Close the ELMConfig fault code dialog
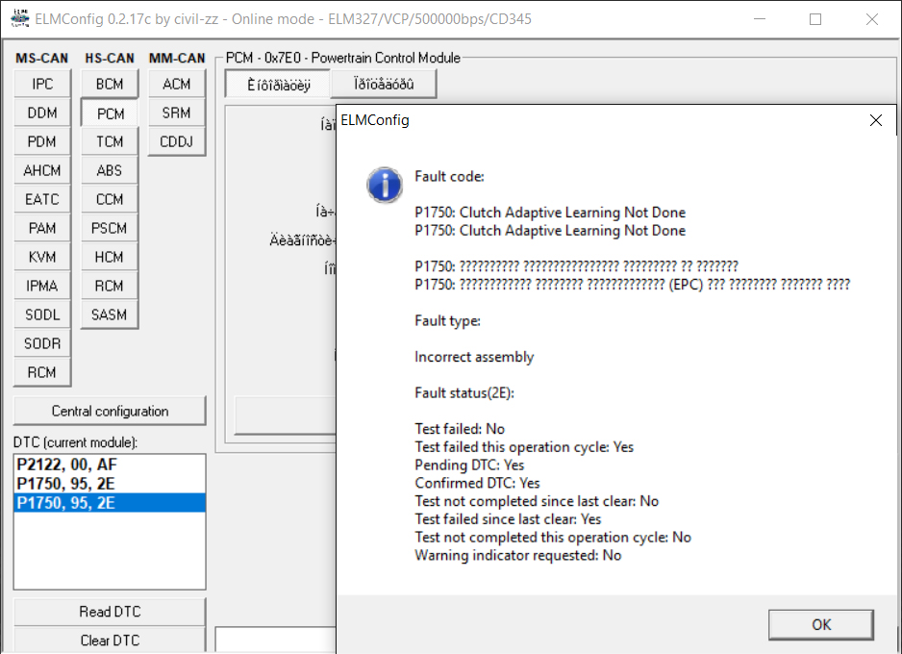The height and width of the screenshot is (654, 902). 875,120
